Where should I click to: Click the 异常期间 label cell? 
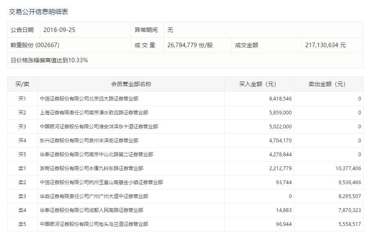coord(147,30)
